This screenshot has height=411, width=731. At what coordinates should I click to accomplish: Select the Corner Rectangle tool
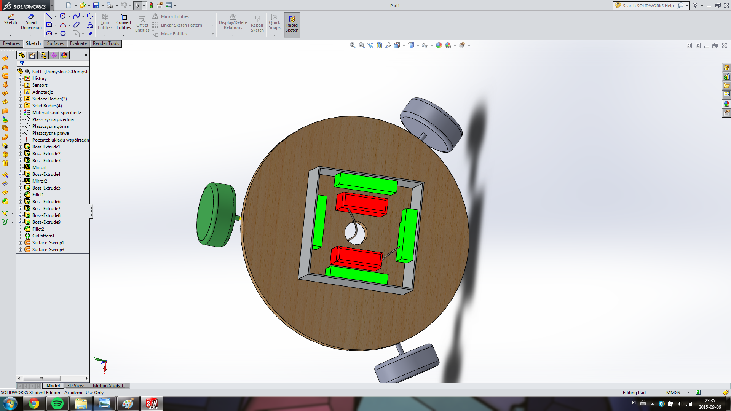click(x=49, y=25)
